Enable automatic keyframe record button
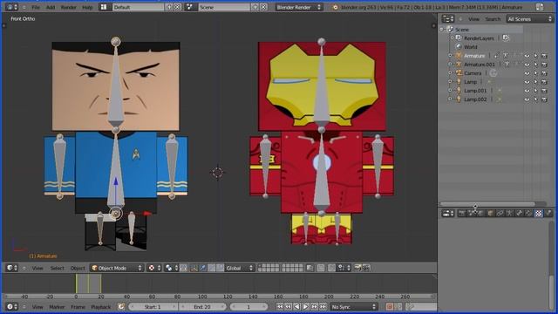Viewport: 558px width, 314px height. point(390,307)
